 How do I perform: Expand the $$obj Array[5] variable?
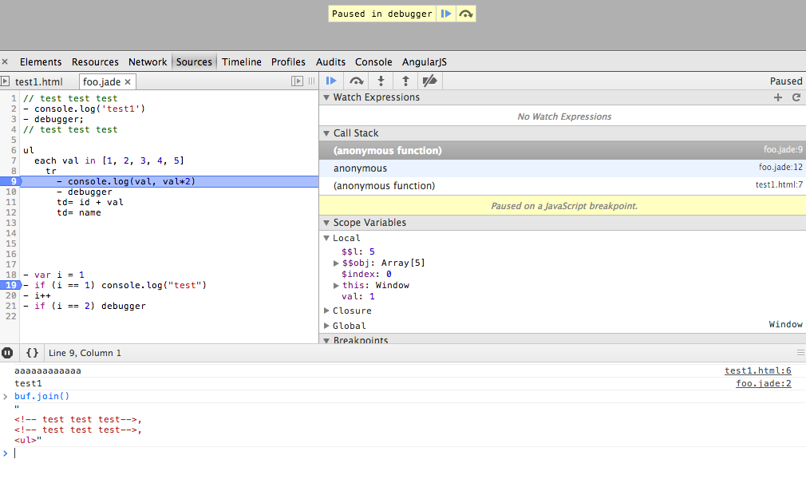point(336,263)
